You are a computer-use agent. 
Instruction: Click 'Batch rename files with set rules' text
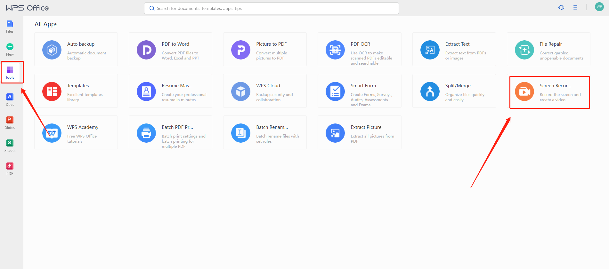click(x=278, y=139)
